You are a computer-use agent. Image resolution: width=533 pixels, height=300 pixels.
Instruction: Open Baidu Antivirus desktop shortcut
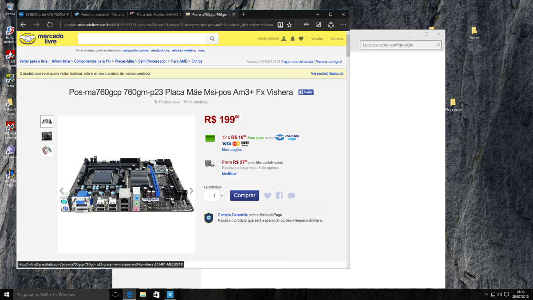point(10,35)
